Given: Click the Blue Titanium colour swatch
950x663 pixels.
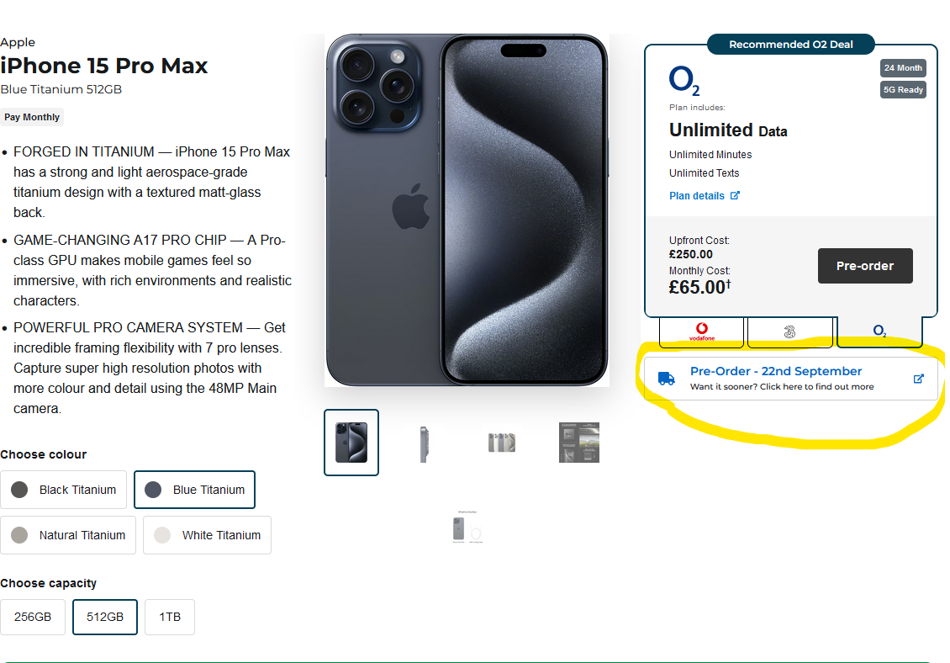Looking at the screenshot, I should 153,490.
